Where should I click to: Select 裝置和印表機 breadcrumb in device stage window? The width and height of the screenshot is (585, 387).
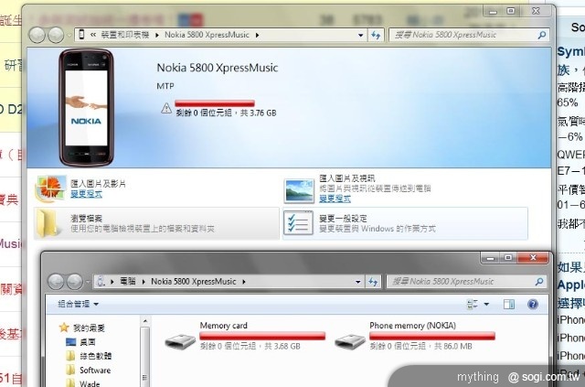(x=125, y=35)
